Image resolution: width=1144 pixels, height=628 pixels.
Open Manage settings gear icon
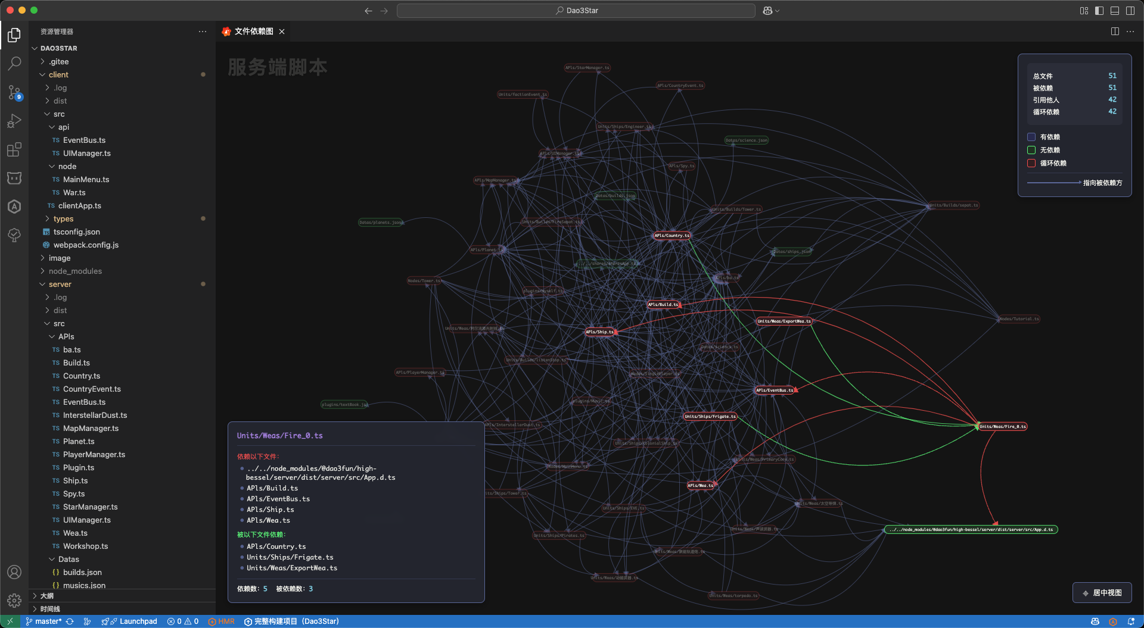point(14,600)
